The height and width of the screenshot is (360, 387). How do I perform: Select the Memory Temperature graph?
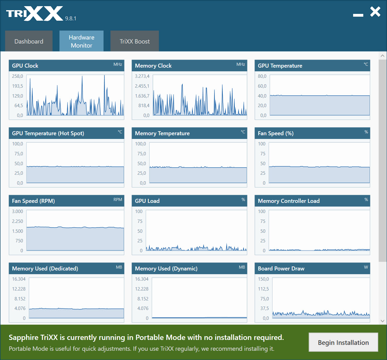pyautogui.click(x=198, y=163)
